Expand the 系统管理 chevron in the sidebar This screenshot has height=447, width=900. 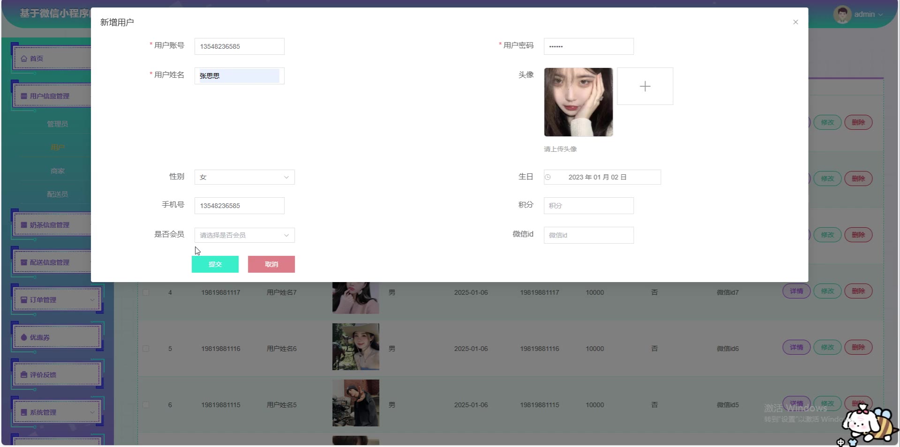point(92,412)
